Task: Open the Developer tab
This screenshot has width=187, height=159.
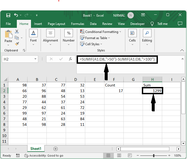Action: [x=137, y=24]
